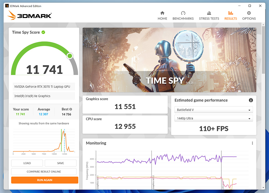Click the Graphics test 2 marker on Monitoring chart

click(153, 182)
